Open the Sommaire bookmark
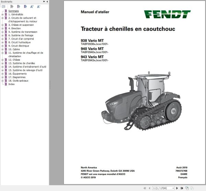Viewport: 206px width, 191px height. coord(13,11)
